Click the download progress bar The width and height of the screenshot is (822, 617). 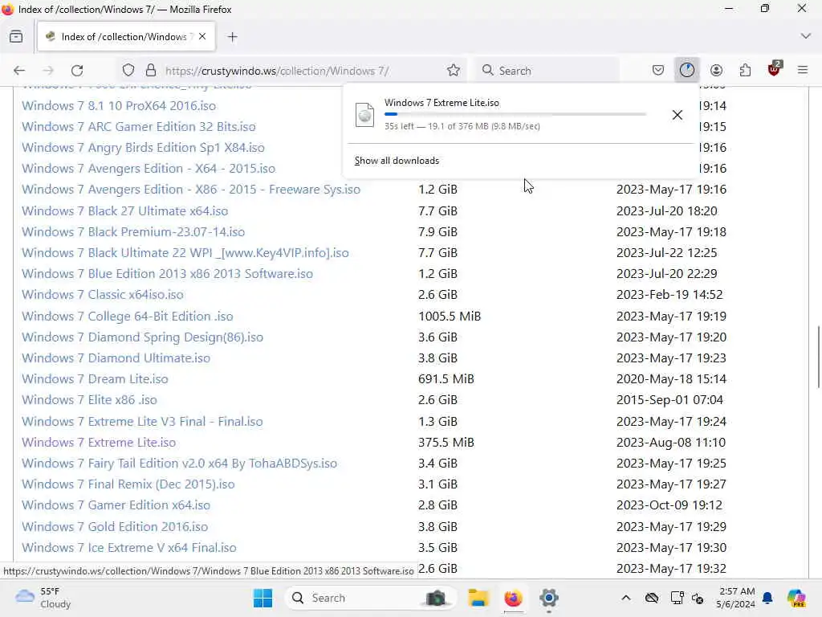pyautogui.click(x=515, y=114)
